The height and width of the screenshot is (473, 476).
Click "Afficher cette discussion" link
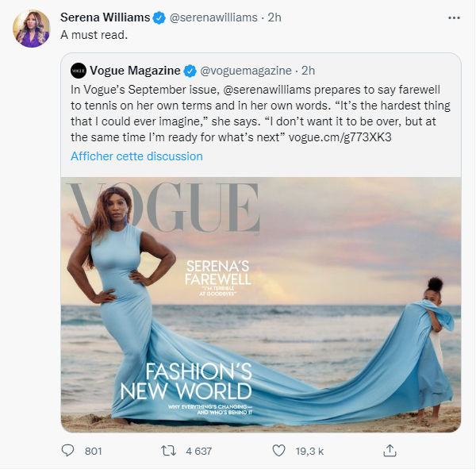pos(136,156)
